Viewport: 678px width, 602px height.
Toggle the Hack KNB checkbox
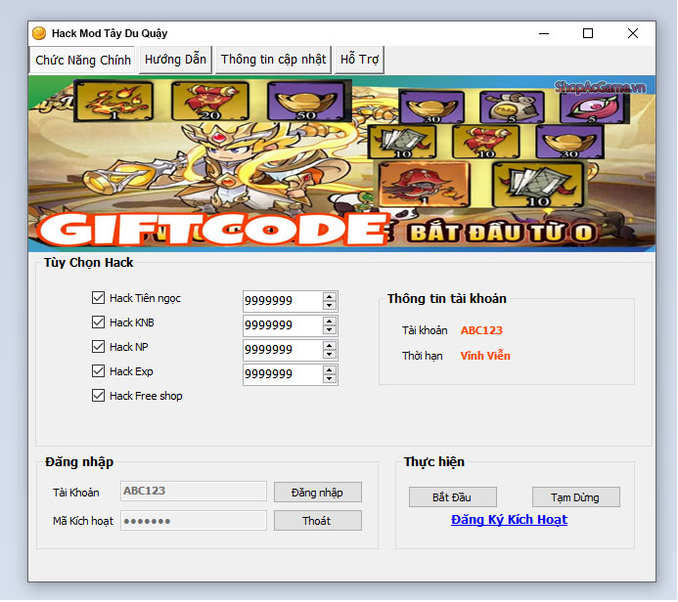[x=98, y=322]
